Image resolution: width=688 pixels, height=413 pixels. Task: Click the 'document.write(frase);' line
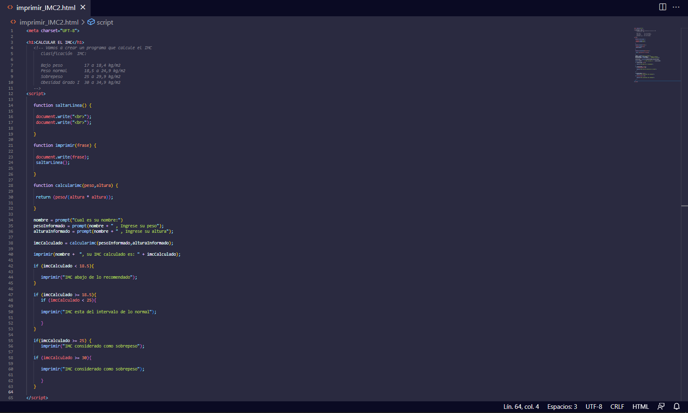[x=62, y=157]
